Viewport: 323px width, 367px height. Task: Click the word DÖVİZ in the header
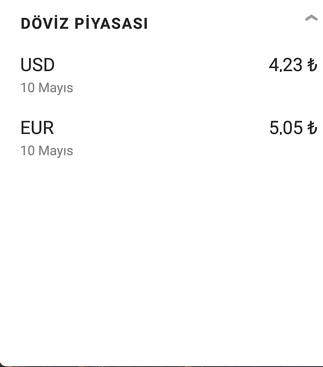click(x=45, y=23)
